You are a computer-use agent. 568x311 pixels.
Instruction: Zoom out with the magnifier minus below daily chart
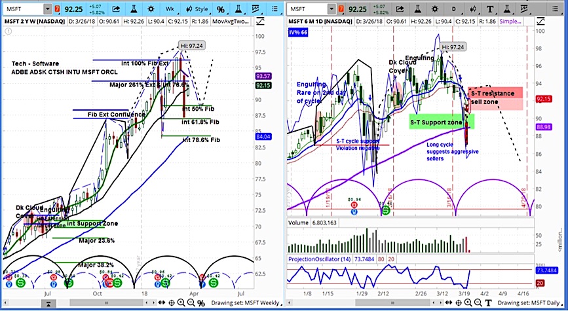tap(478, 303)
